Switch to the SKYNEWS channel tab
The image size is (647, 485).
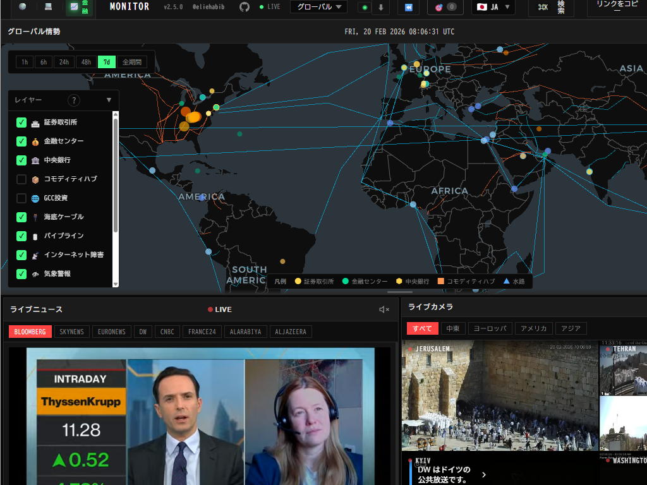coord(72,332)
